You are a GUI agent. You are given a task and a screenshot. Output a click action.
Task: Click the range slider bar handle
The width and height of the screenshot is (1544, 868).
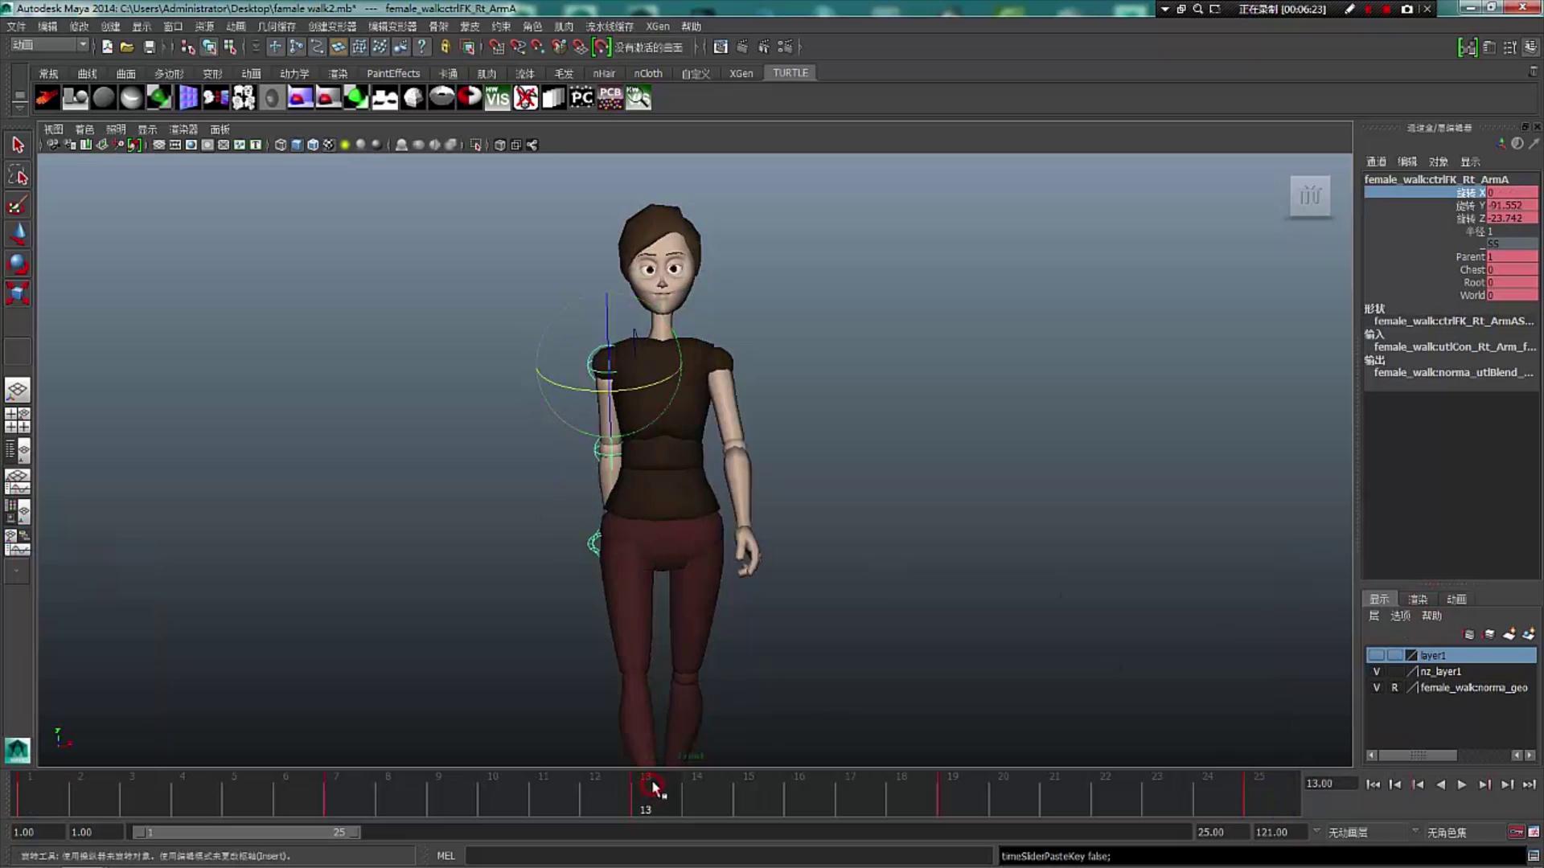click(x=245, y=833)
